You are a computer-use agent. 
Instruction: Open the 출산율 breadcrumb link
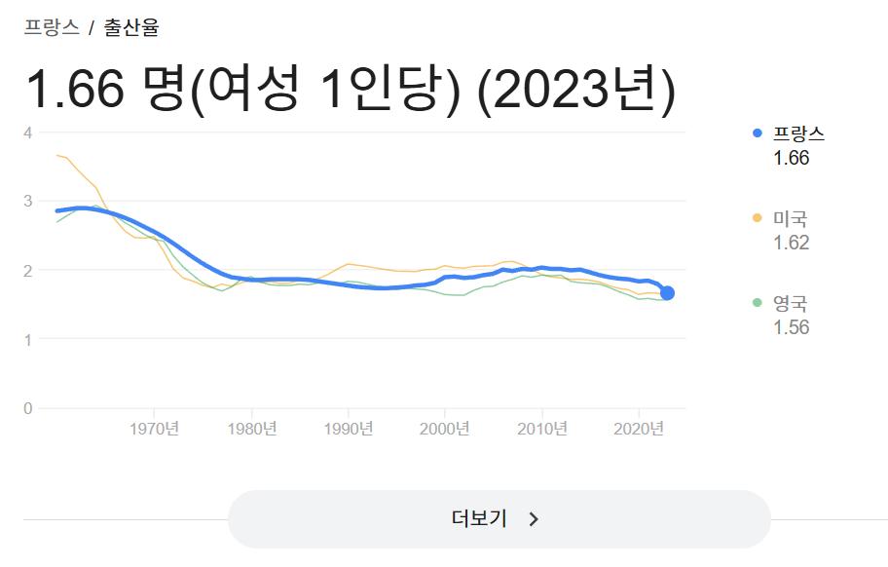(131, 27)
